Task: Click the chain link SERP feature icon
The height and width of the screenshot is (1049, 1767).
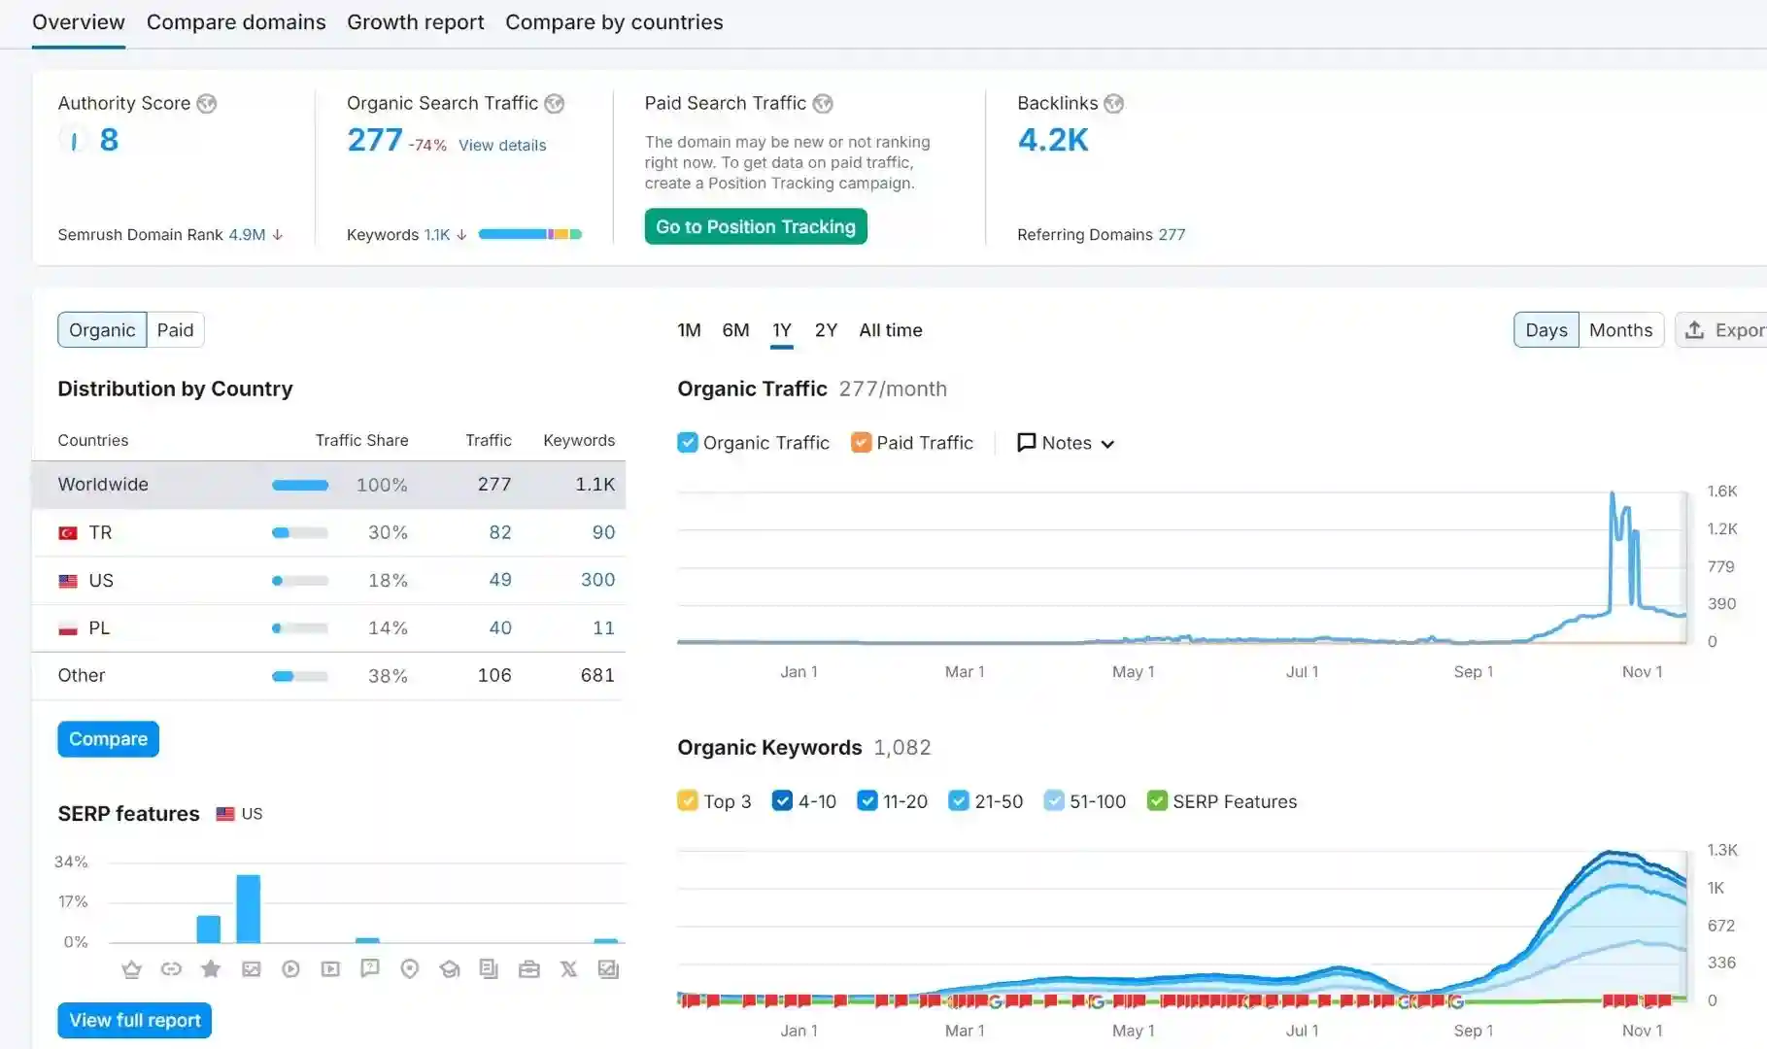Action: [171, 969]
